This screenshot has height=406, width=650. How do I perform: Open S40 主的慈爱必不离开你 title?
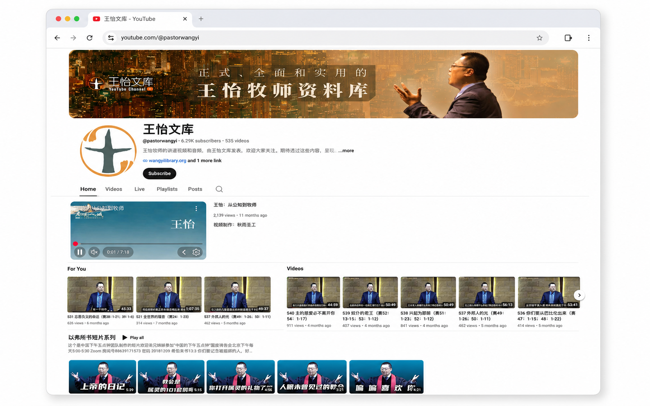(311, 316)
